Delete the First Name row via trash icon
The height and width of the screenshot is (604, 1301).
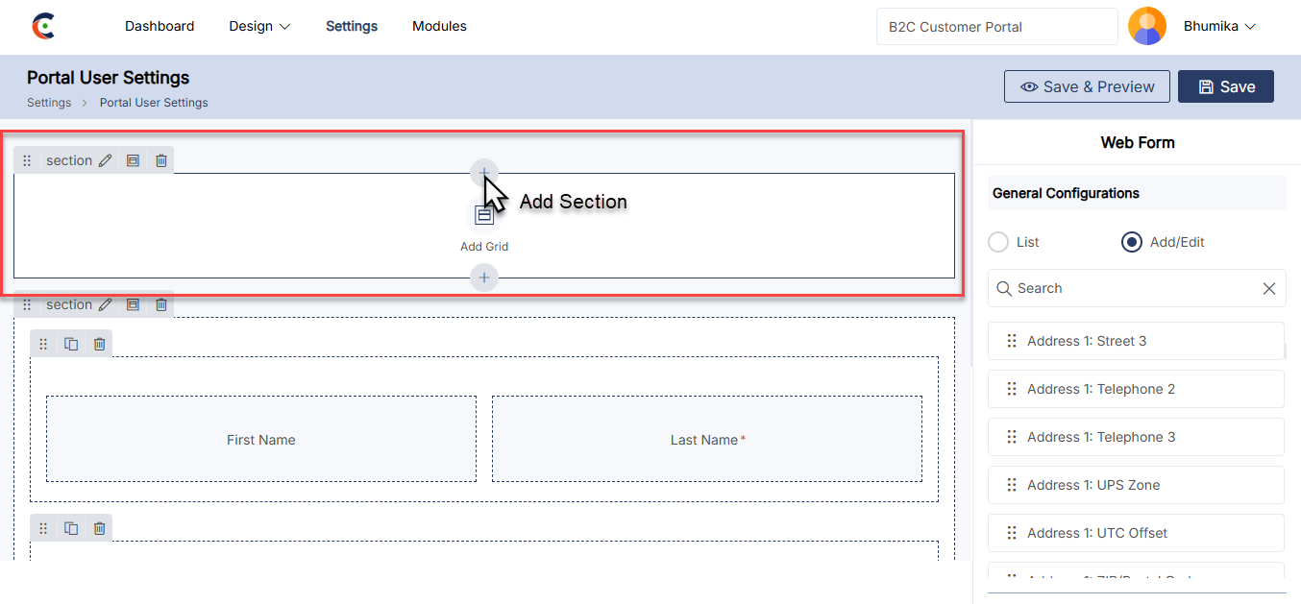pyautogui.click(x=99, y=344)
